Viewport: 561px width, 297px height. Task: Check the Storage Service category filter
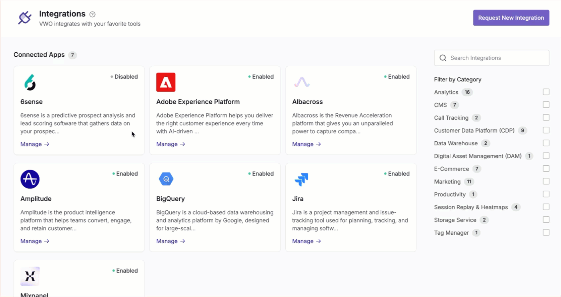[546, 220]
